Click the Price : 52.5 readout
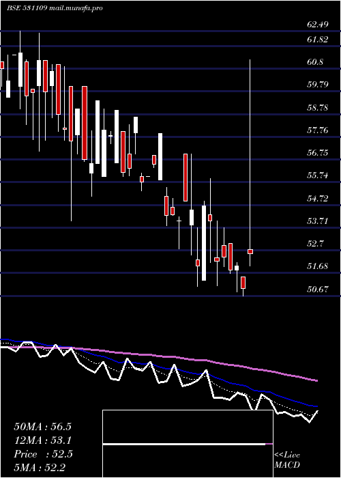This screenshot has width=341, height=478. click(43, 454)
